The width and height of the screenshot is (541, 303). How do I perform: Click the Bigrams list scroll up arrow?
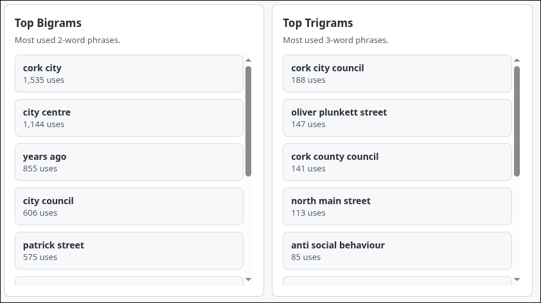(248, 60)
